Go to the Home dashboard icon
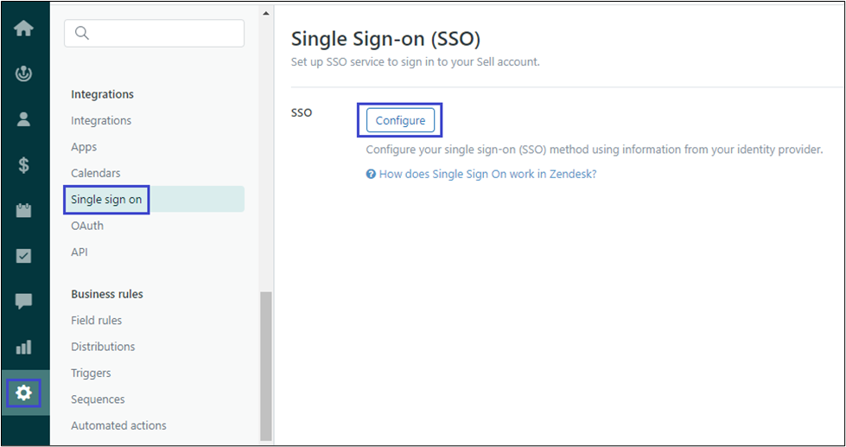The image size is (846, 447). pyautogui.click(x=24, y=28)
